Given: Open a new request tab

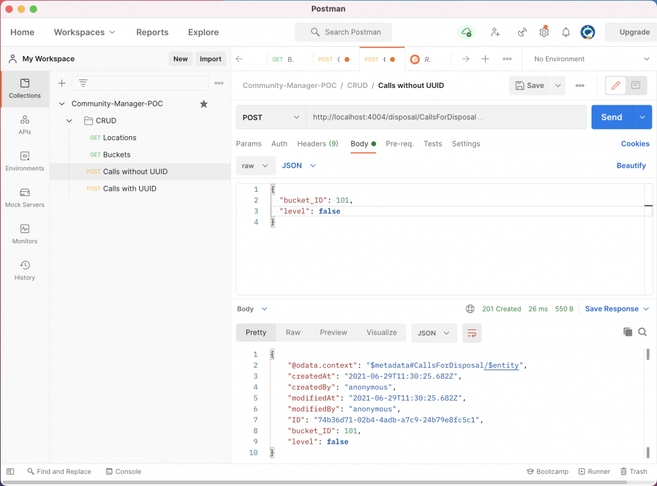Looking at the screenshot, I should 485,59.
